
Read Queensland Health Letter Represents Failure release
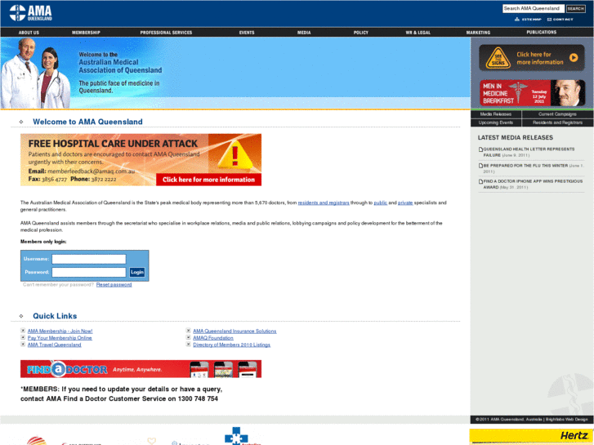[x=529, y=152]
